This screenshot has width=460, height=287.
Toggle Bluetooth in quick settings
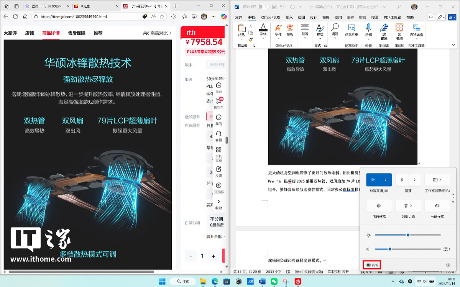tap(401, 180)
